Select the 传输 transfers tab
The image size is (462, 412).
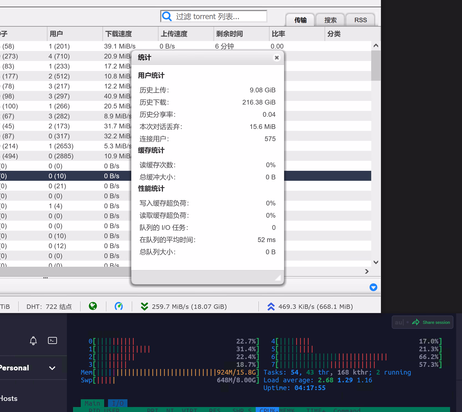(300, 20)
